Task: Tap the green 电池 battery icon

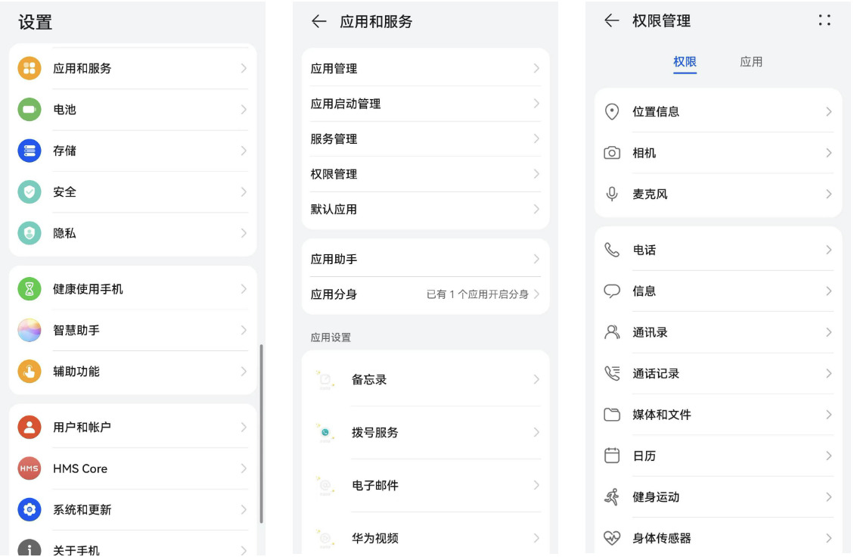Action: 30,110
